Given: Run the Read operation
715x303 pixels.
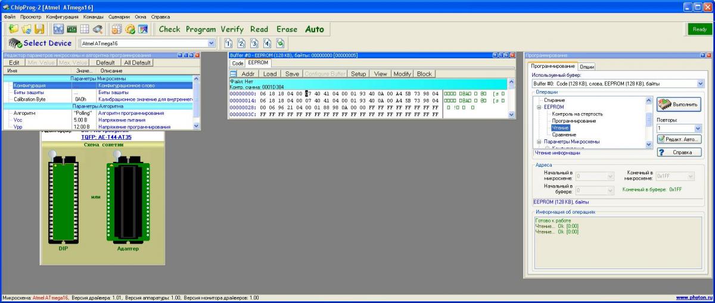Looking at the screenshot, I should (259, 29).
